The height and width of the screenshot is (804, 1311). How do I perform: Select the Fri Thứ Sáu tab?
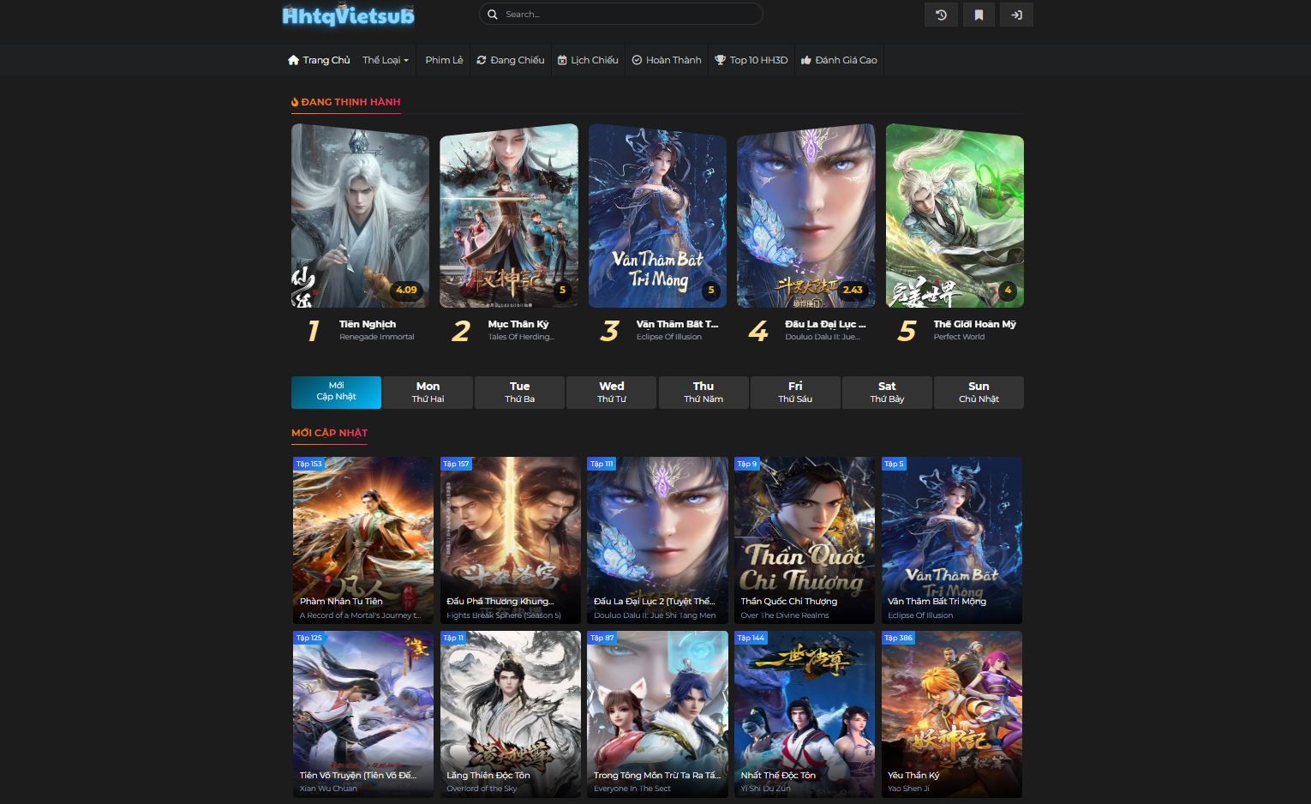pyautogui.click(x=795, y=392)
